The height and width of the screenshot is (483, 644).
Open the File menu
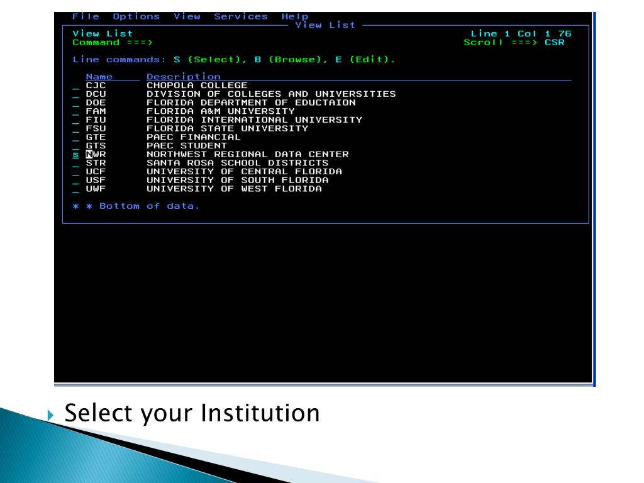click(x=86, y=16)
